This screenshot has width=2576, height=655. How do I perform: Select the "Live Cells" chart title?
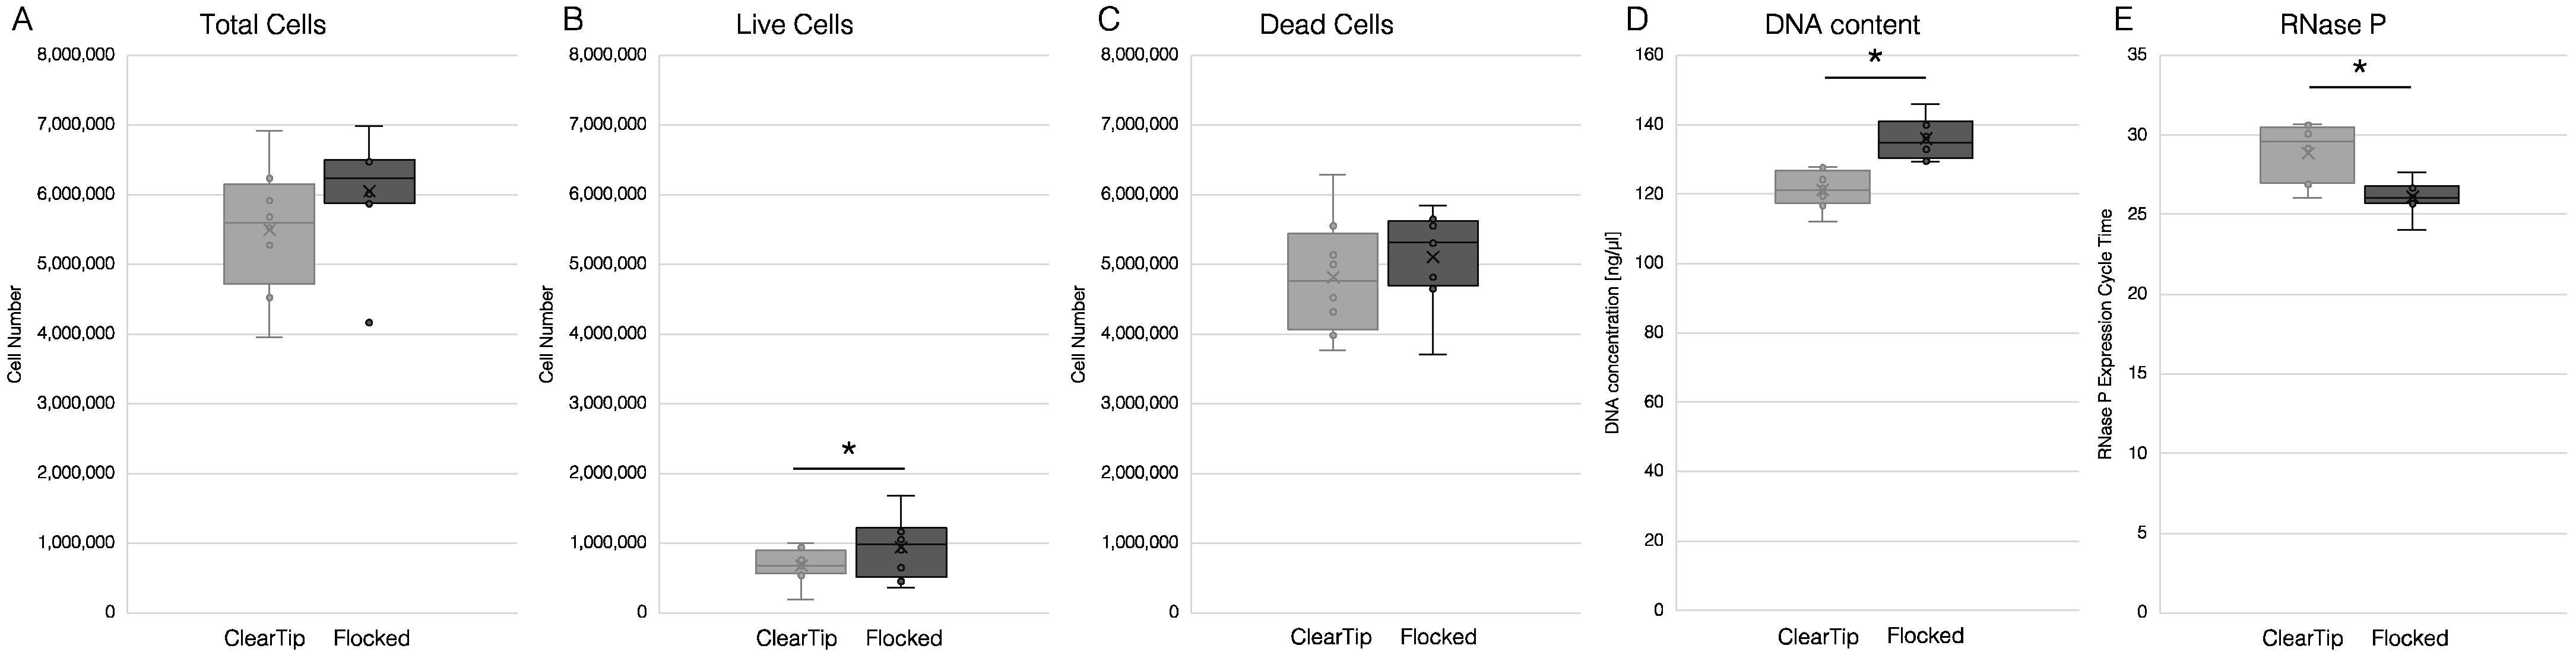coord(794,25)
